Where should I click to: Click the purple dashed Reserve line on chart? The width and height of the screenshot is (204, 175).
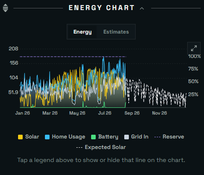73,57
